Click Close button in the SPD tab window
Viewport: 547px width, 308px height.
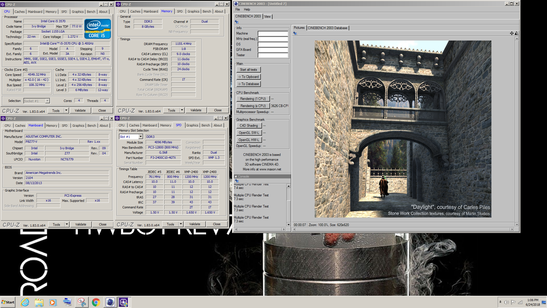tap(217, 224)
